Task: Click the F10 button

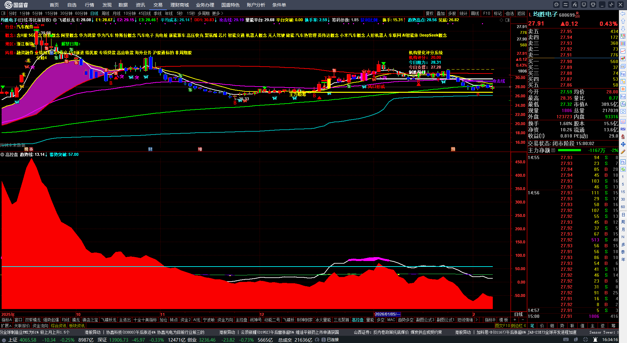Action: [487, 13]
